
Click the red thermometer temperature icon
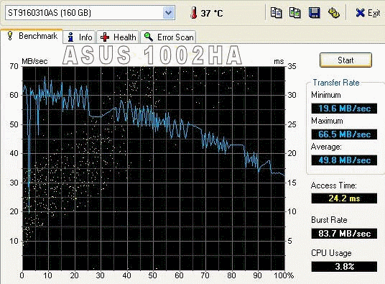tap(193, 13)
